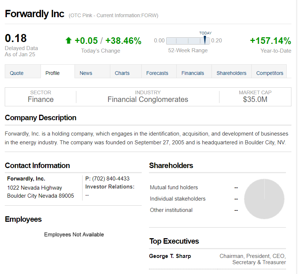The height and width of the screenshot is (274, 298).
Task: Select the Profile tab
Action: click(x=53, y=73)
